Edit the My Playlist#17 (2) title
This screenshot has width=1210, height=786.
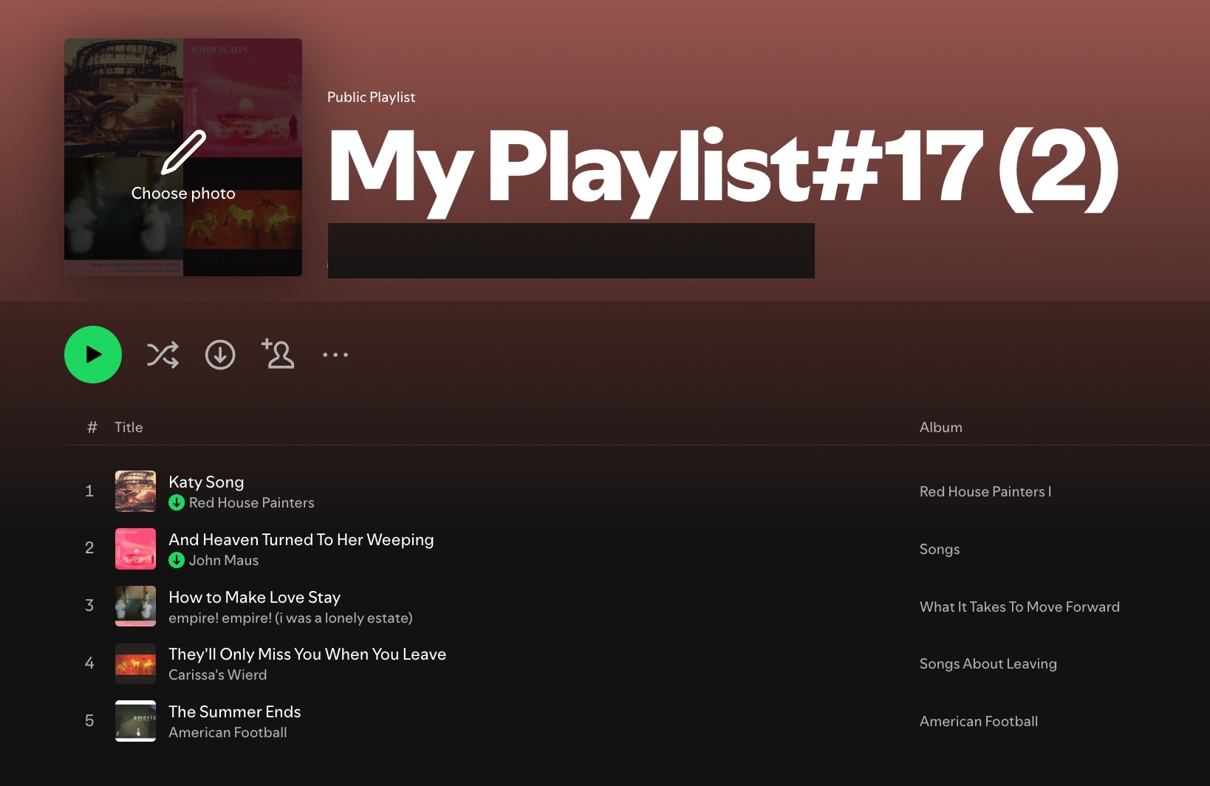point(723,169)
